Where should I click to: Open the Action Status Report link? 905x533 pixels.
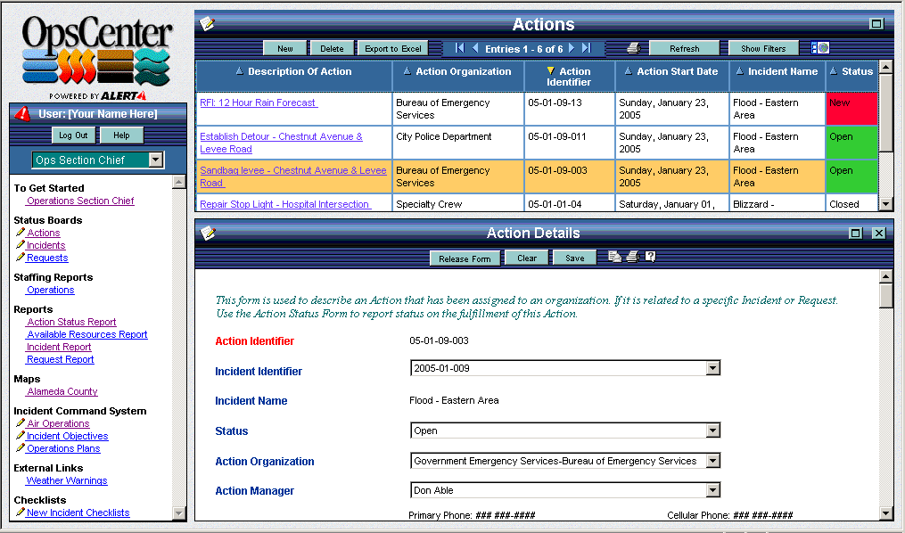[71, 322]
